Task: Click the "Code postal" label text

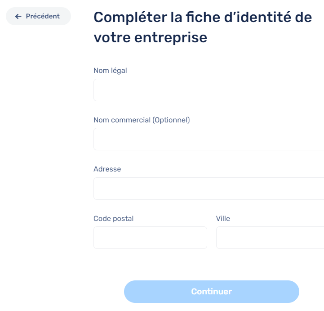Action: (x=113, y=219)
